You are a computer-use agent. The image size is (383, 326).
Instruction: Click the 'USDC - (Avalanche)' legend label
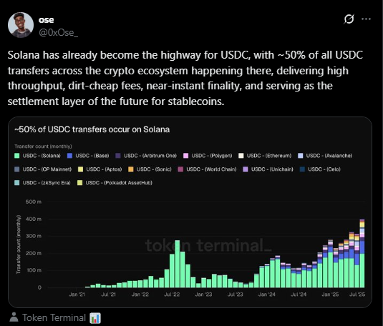pos(329,156)
